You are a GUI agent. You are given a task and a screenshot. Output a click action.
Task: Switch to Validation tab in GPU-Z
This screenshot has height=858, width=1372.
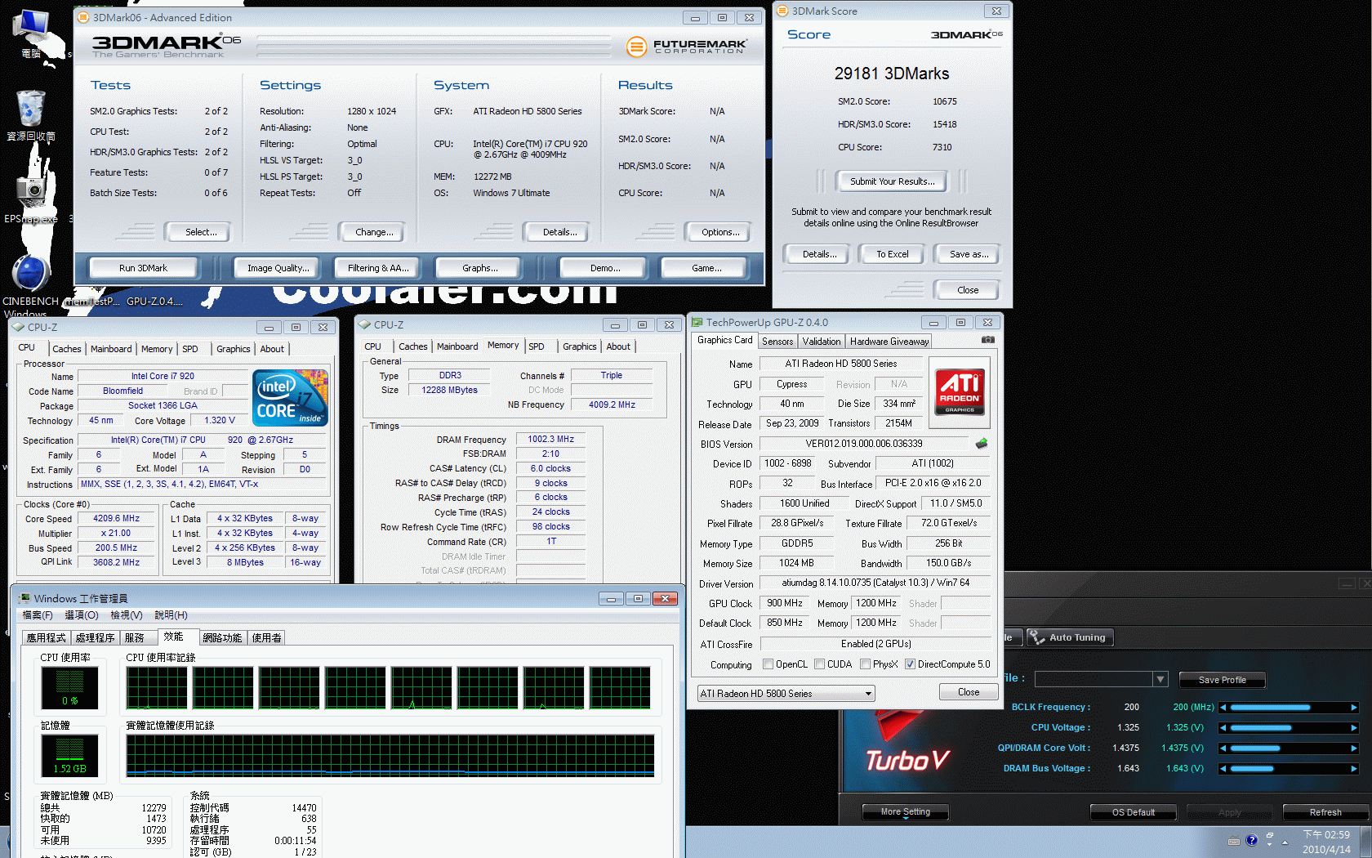pos(821,342)
